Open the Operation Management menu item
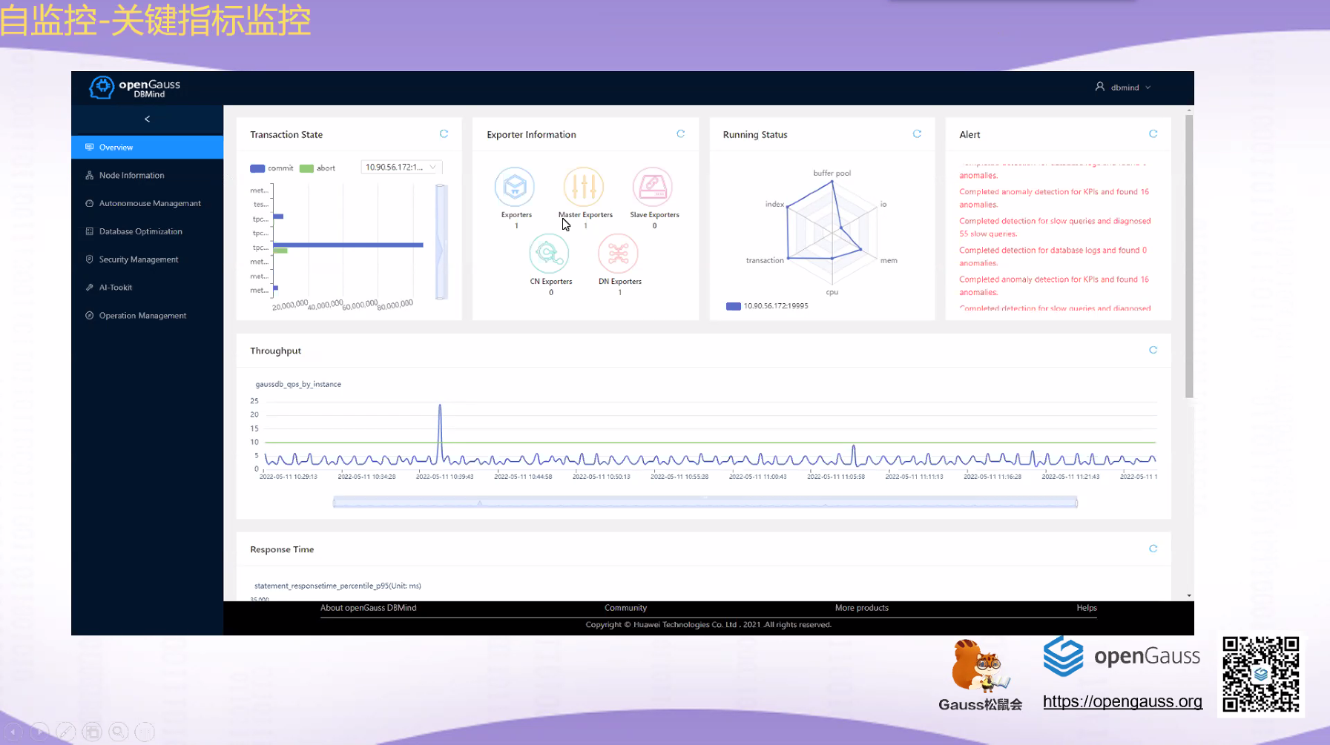The image size is (1330, 745). pyautogui.click(x=147, y=316)
